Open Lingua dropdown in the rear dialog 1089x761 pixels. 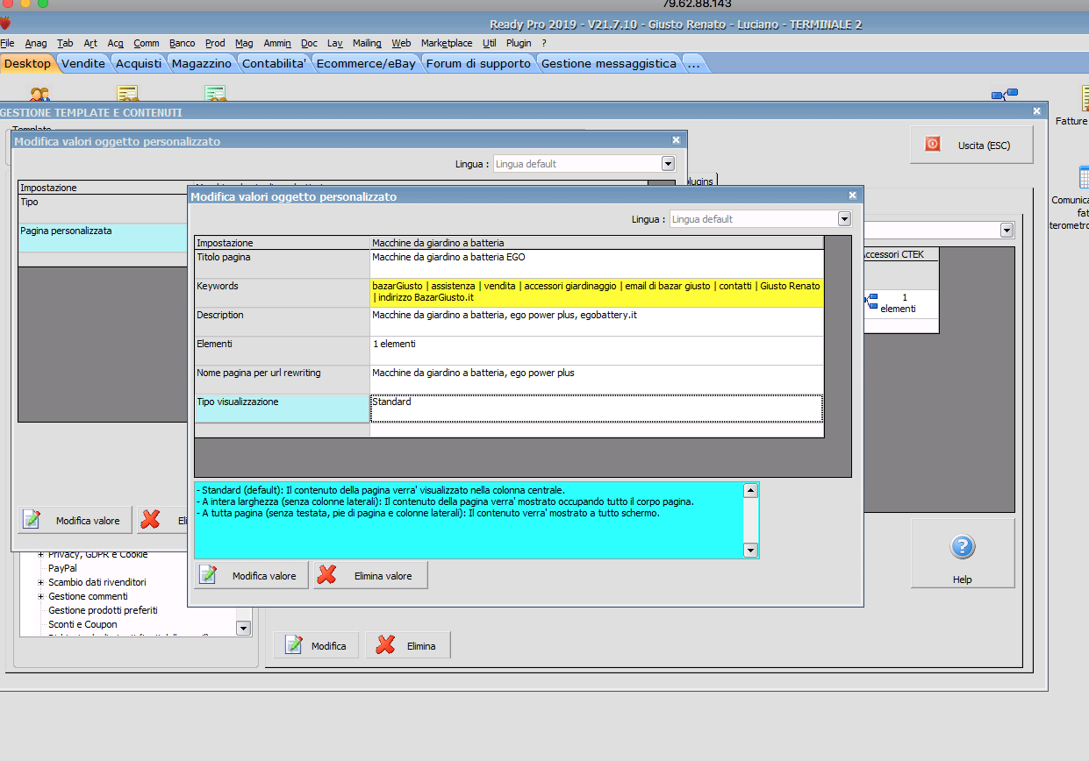pyautogui.click(x=668, y=164)
